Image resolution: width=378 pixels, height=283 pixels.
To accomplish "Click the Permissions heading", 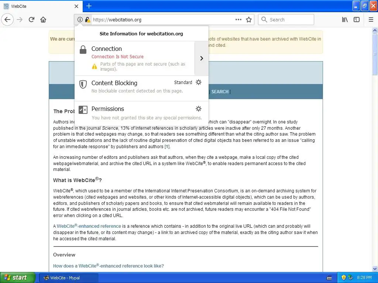I will click(x=108, y=109).
